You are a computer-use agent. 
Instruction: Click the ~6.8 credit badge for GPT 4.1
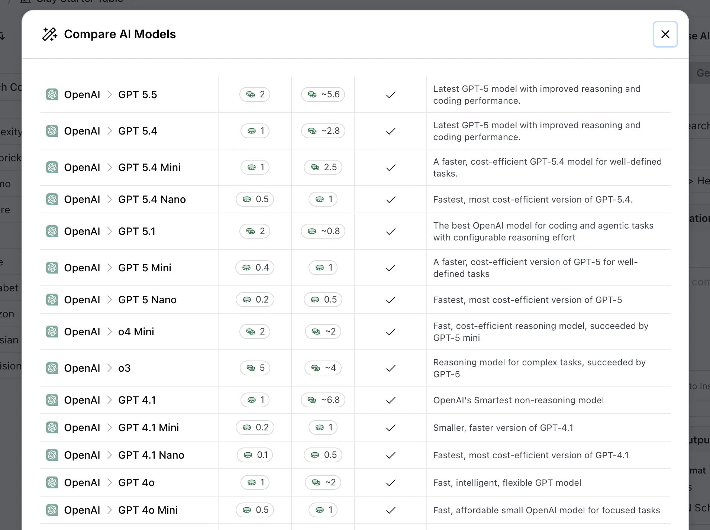323,400
